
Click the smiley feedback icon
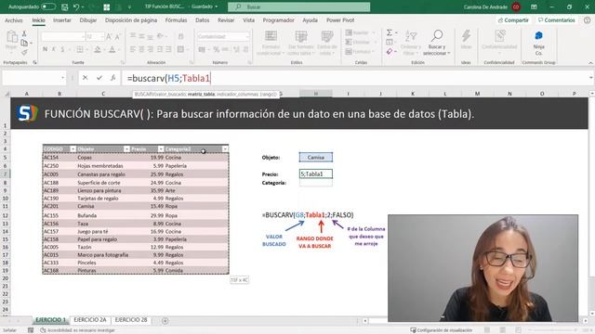click(x=587, y=20)
